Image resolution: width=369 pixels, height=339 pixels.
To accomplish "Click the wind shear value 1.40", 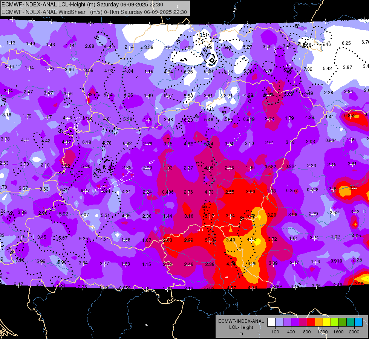I will [31, 44].
